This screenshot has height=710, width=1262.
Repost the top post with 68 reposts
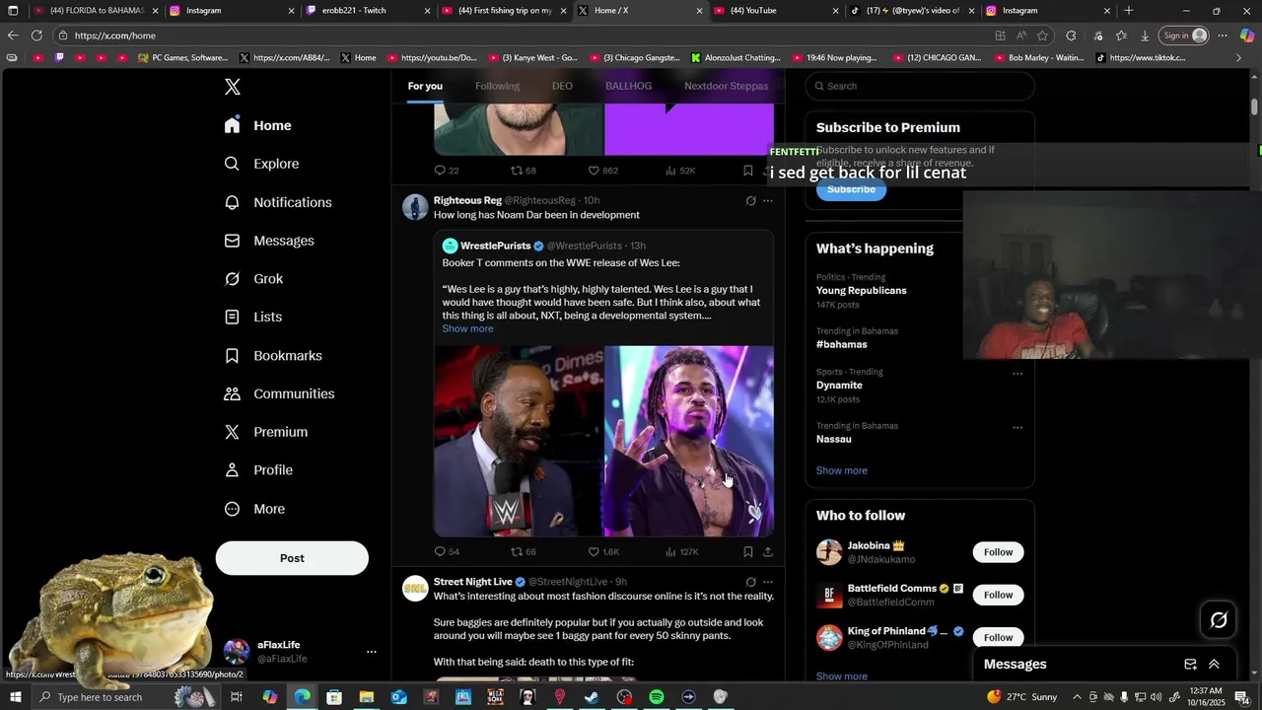point(524,171)
